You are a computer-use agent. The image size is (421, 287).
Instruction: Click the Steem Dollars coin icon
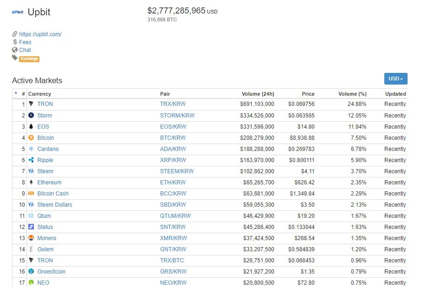tap(31, 204)
